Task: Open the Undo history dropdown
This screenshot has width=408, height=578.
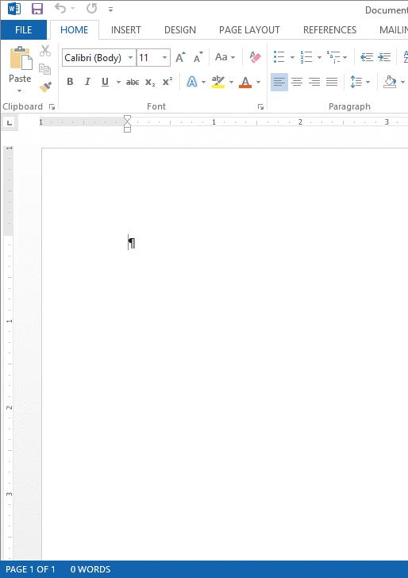Action: point(72,9)
